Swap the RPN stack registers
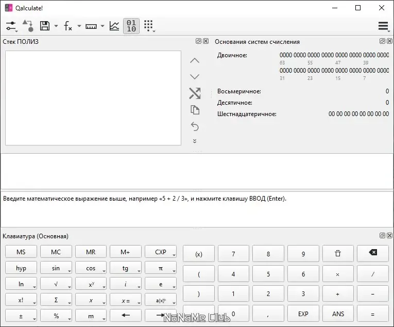The height and width of the screenshot is (327, 394). [195, 93]
